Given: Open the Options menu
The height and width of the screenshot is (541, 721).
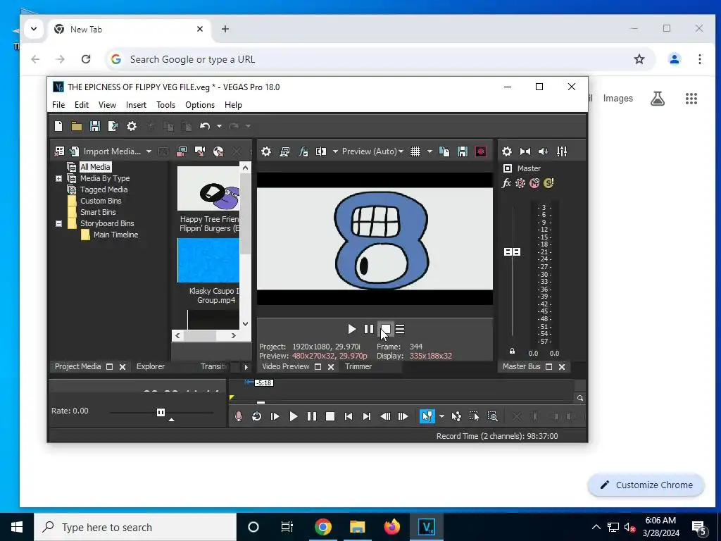Looking at the screenshot, I should click(200, 105).
